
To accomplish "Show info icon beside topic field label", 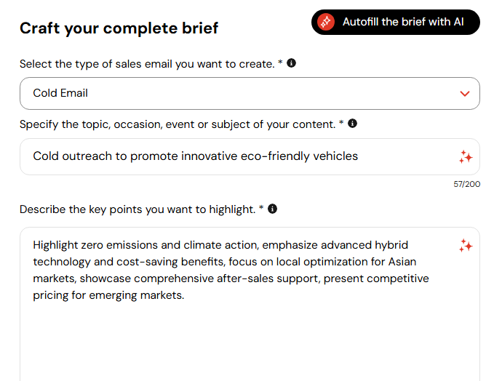I will click(x=352, y=124).
